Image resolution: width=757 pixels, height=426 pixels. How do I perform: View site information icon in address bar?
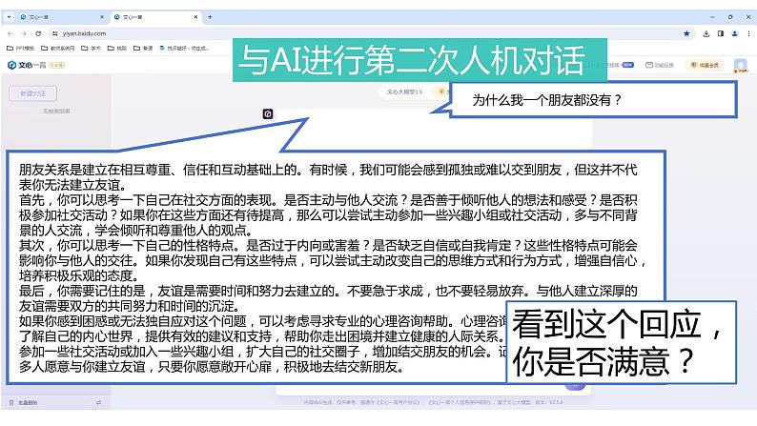coord(54,33)
